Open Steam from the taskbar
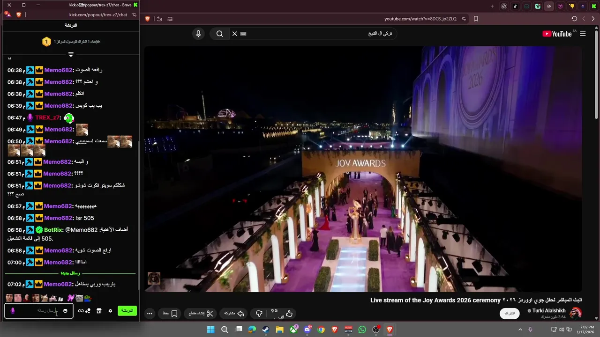Image resolution: width=600 pixels, height=337 pixels. click(x=266, y=330)
